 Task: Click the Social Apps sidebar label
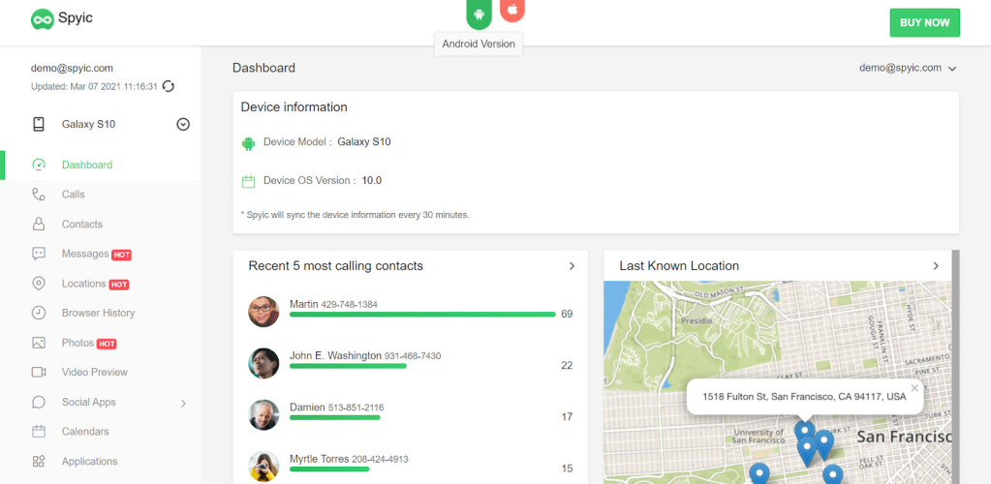(88, 402)
